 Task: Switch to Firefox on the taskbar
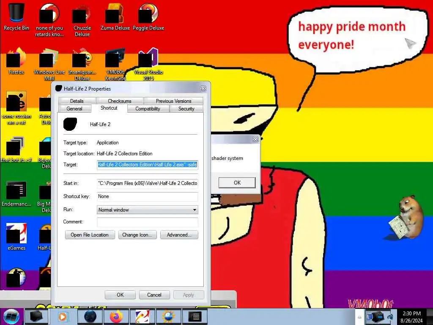click(x=116, y=317)
